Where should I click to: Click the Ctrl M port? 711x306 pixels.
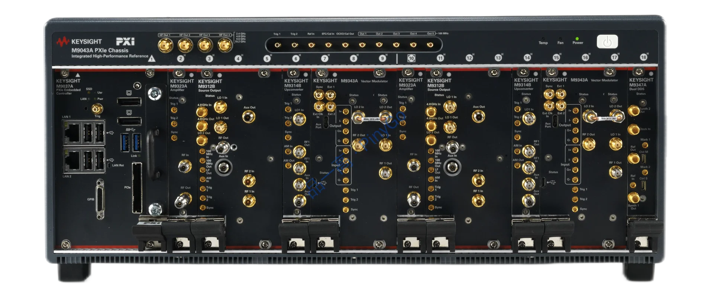pyautogui.click(x=643, y=159)
